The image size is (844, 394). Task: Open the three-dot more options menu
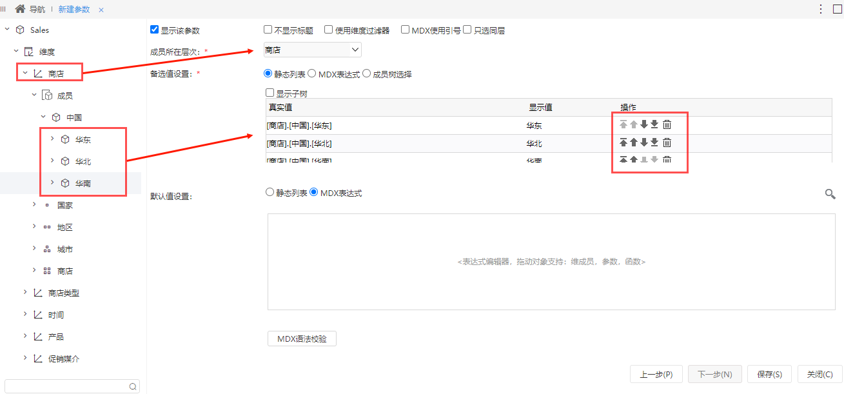[820, 9]
